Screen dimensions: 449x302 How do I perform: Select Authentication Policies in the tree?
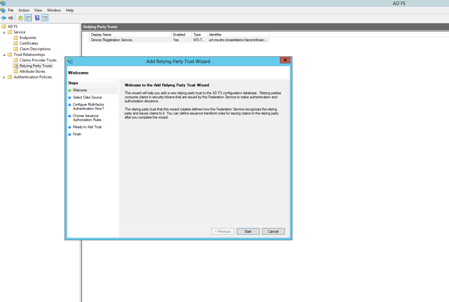point(33,77)
